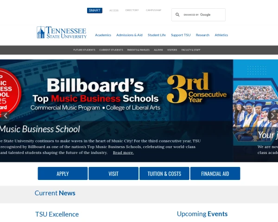Click the APPLY button
The height and width of the screenshot is (222, 278).
point(63,173)
